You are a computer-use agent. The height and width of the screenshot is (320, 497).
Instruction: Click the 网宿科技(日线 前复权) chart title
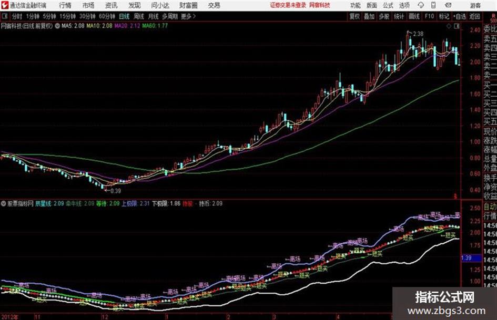(x=27, y=26)
